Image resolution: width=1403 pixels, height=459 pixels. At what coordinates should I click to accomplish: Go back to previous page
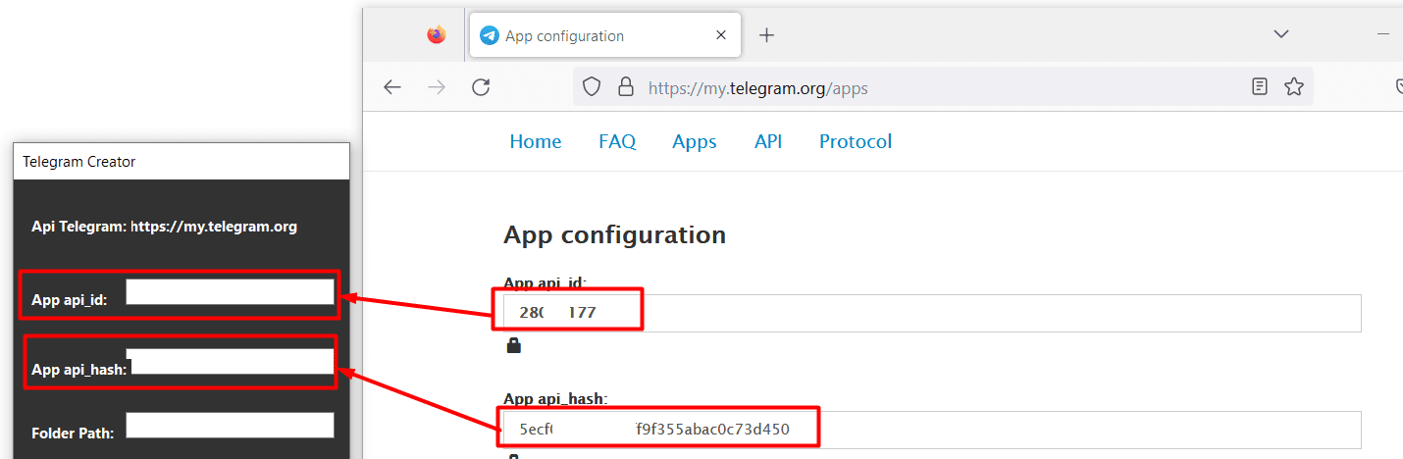tap(392, 87)
